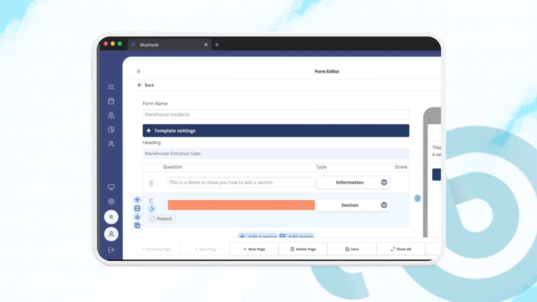Open the user profile avatar icon
The image size is (537, 302).
tap(111, 234)
